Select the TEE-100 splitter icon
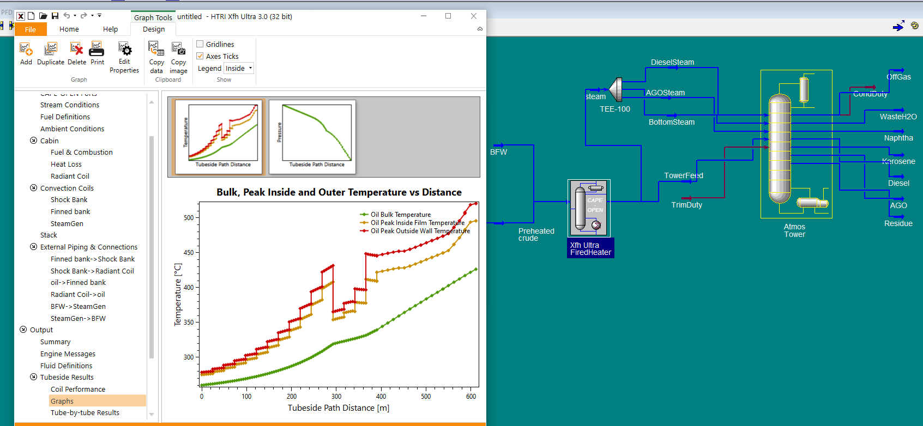Viewport: 923px width, 426px height. [616, 90]
